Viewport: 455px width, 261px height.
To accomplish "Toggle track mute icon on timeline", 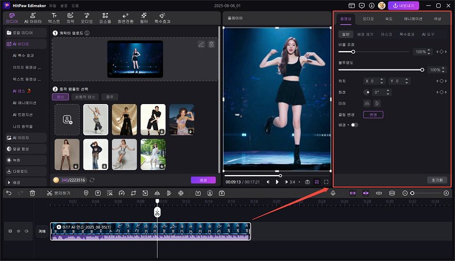I will tap(27, 231).
